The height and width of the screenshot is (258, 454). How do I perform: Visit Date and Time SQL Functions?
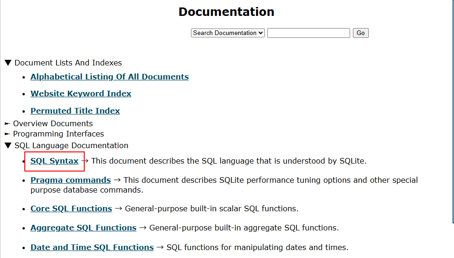[x=92, y=248]
